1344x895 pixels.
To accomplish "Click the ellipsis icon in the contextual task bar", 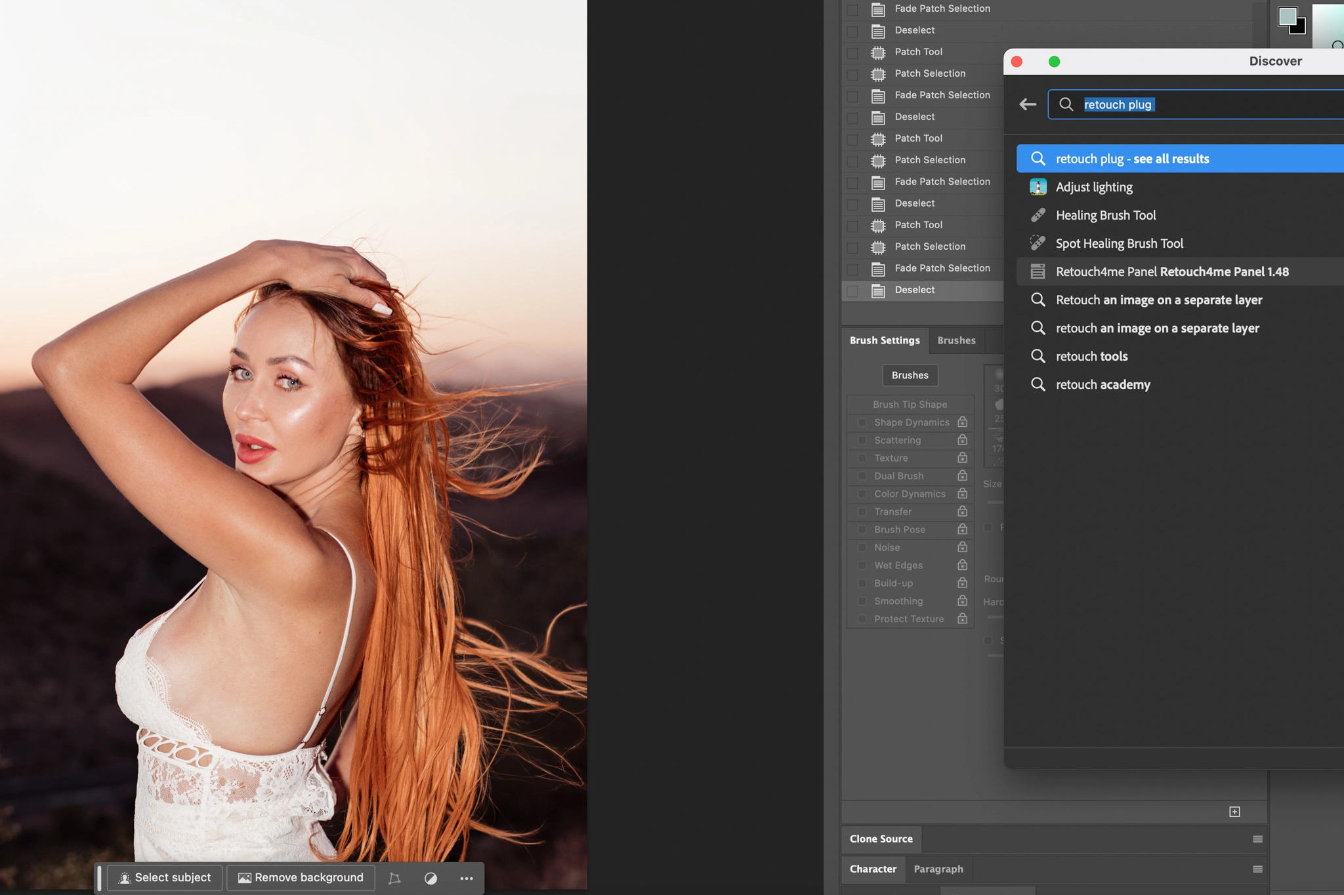I will (465, 878).
